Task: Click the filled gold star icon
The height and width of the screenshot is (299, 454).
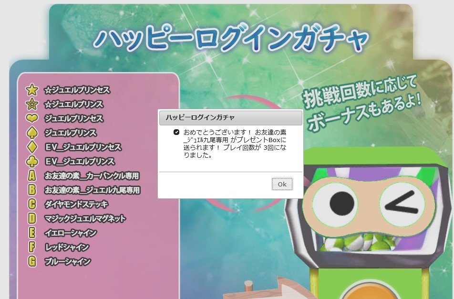Action: coord(32,90)
